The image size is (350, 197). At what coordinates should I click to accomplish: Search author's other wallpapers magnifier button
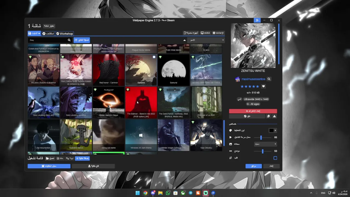tap(269, 79)
